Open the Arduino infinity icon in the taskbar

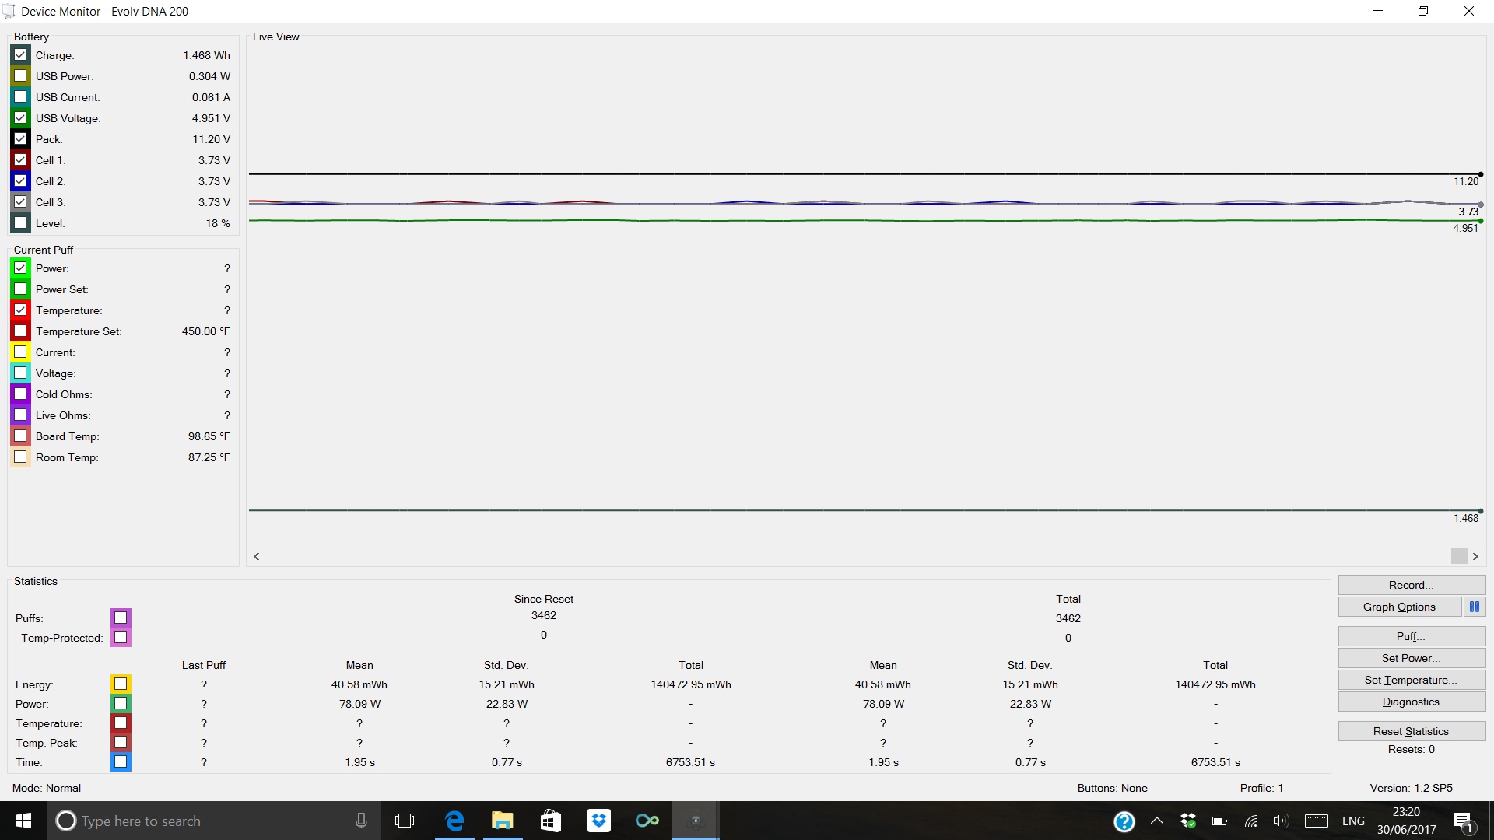pos(647,821)
